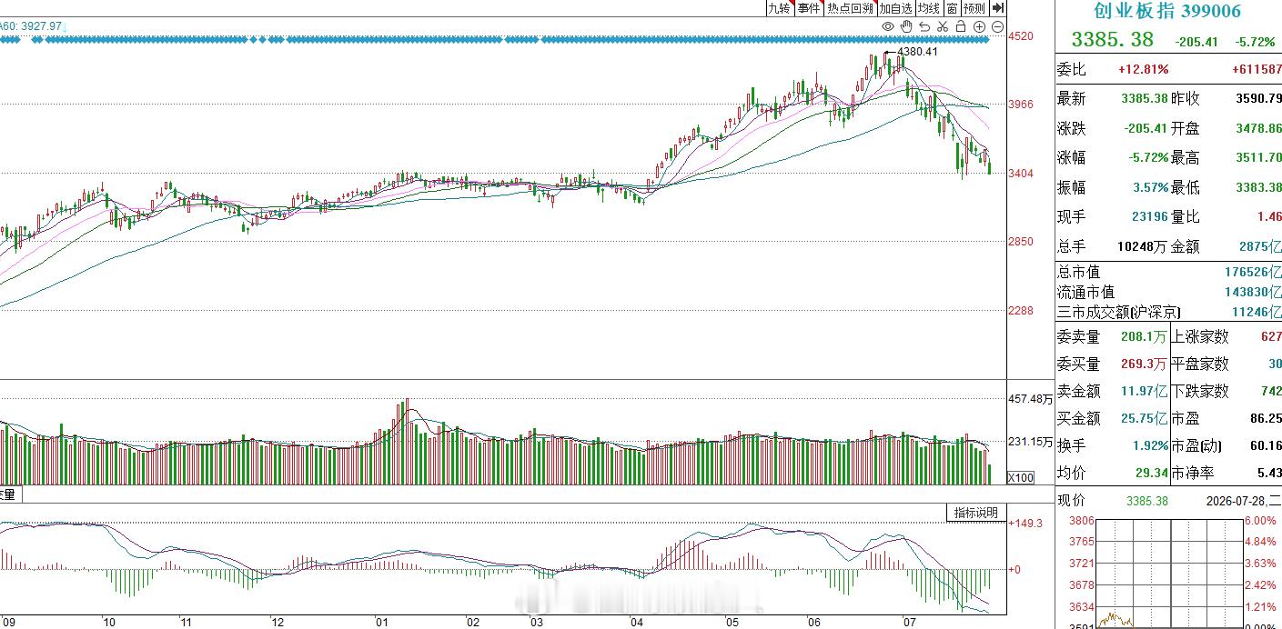Open the 事件 tab
The height and width of the screenshot is (629, 1282).
coord(809,8)
